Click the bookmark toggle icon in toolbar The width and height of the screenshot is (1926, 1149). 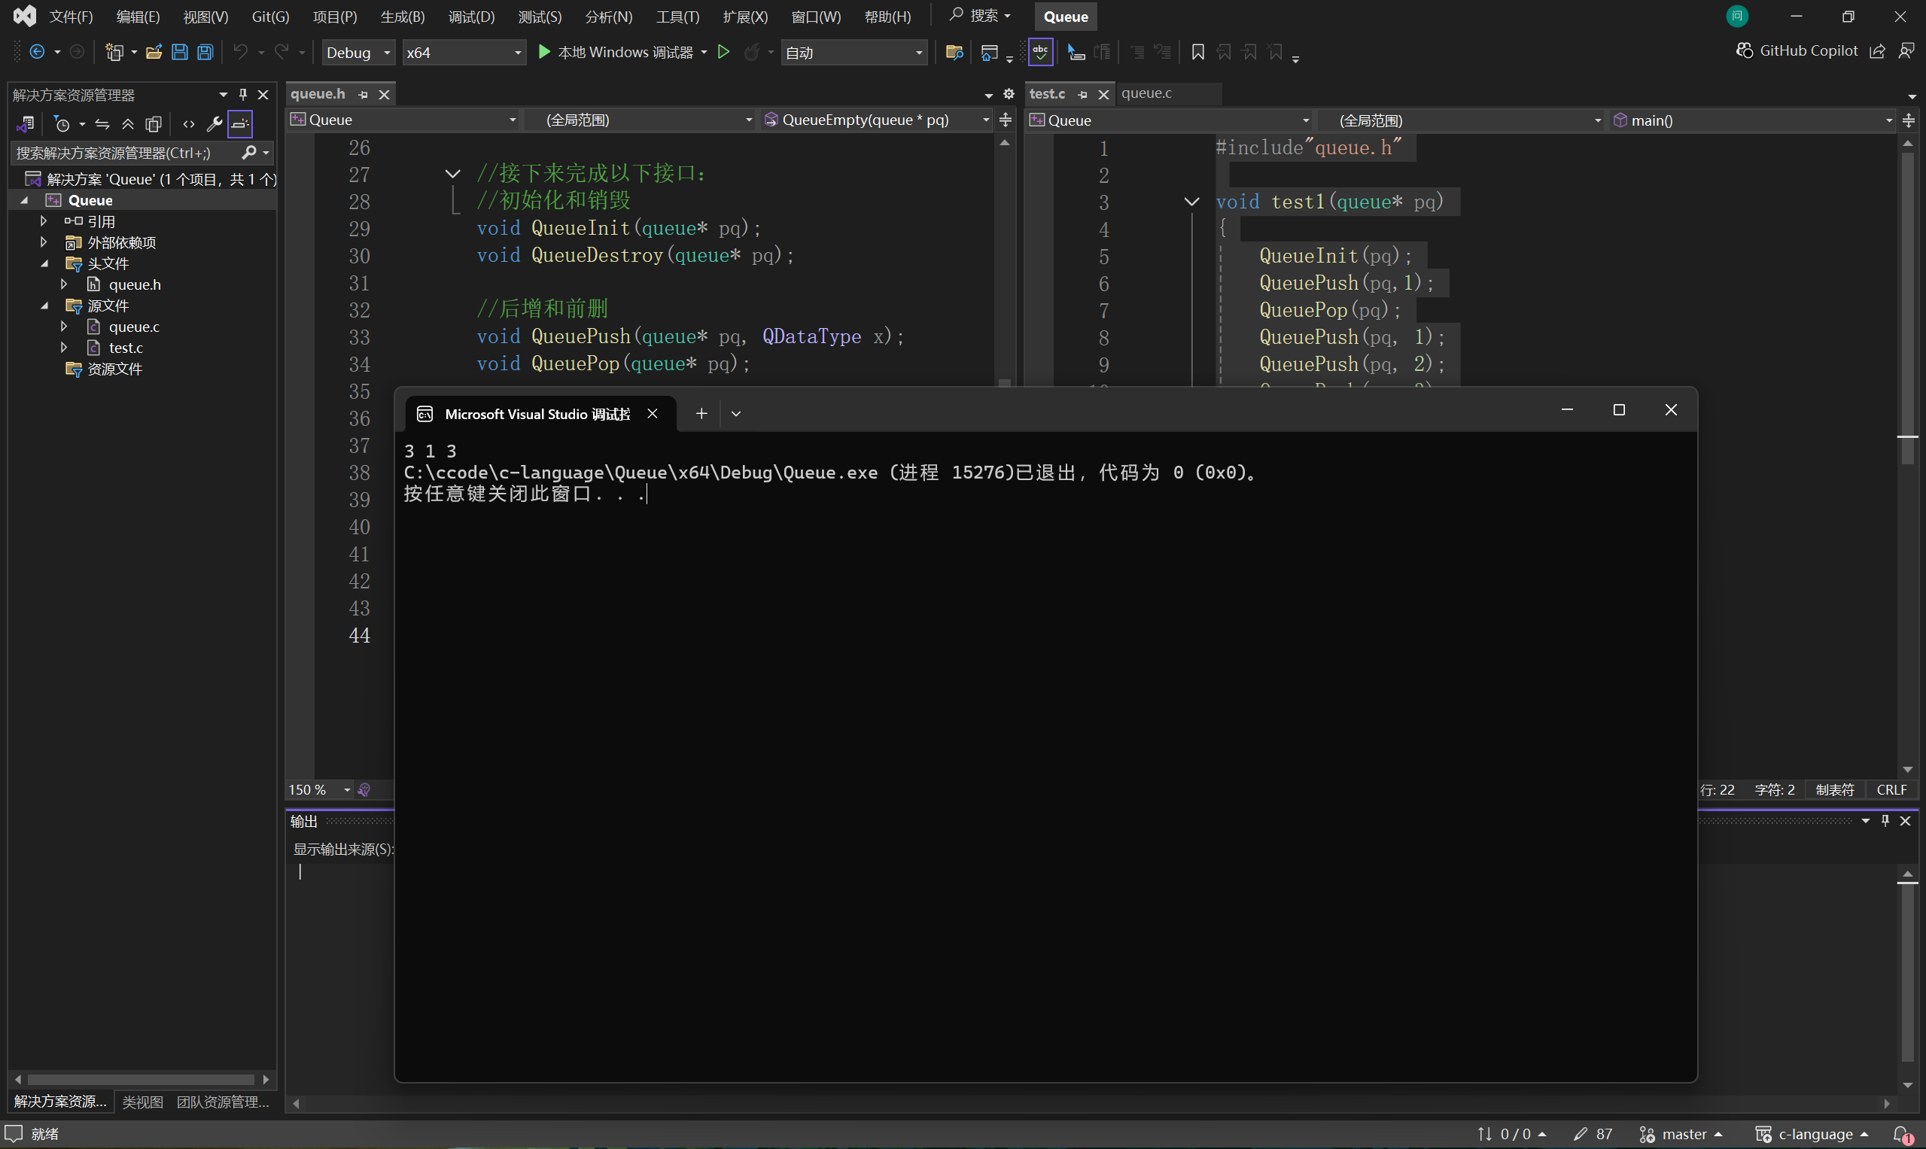point(1197,52)
